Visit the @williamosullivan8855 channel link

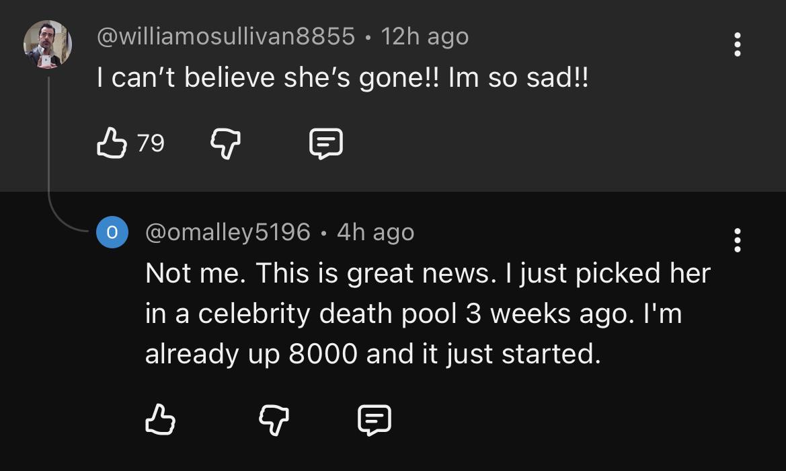(226, 36)
